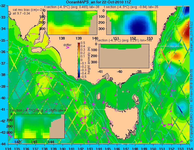Image resolution: width=194 pixels, height=150 pixels.
Task: Click King Island in Bass Strait
Action: pos(99,96)
